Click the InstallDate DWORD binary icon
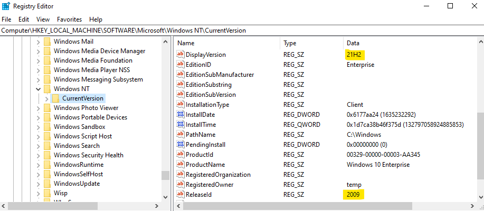The height and width of the screenshot is (211, 484). (180, 114)
